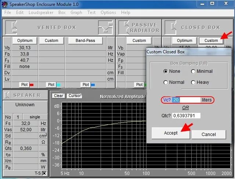
Task: Click the vented box enclosure icon
Action: (x=11, y=28)
